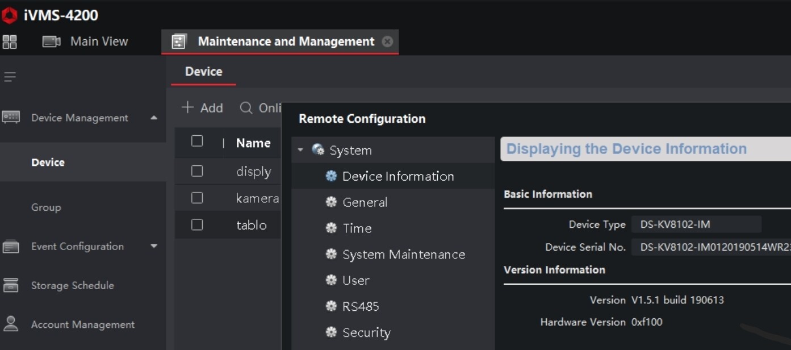
Task: Open the RS485 settings item
Action: tap(360, 307)
